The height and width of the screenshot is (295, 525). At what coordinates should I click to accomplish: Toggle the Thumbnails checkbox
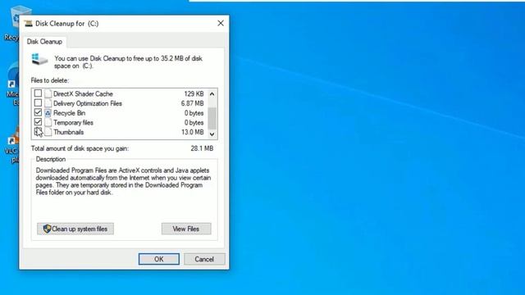[x=39, y=132]
